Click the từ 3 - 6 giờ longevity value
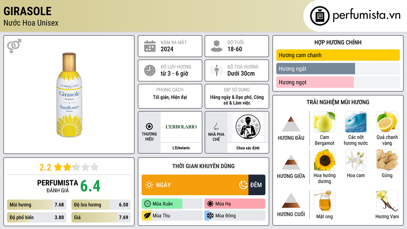 (174, 74)
